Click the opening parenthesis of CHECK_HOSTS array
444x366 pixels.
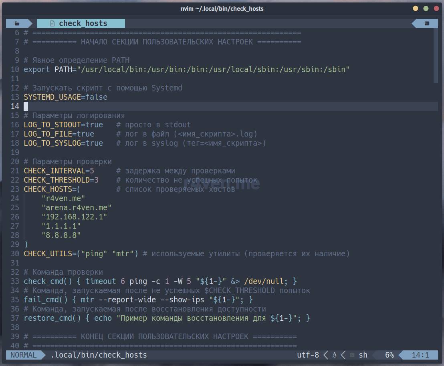[79, 189]
